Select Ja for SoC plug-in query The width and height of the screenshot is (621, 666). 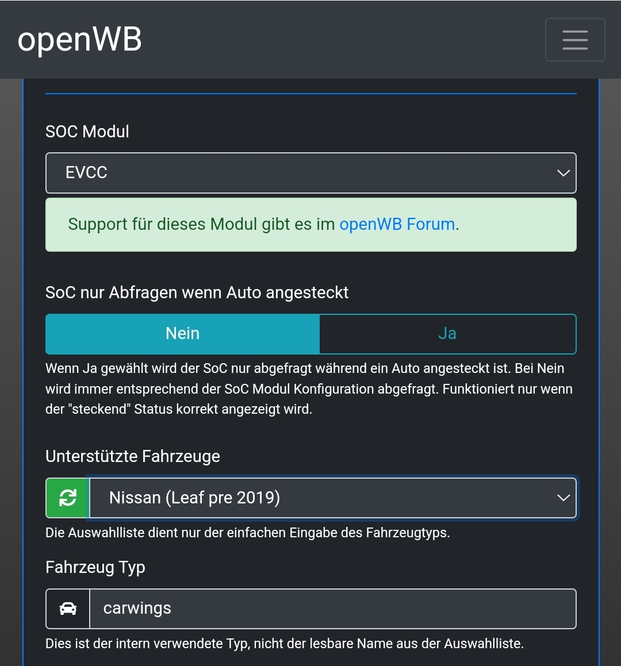click(447, 334)
